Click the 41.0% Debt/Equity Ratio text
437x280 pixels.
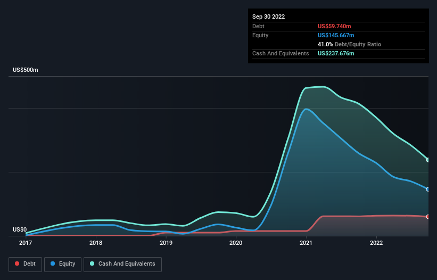(350, 44)
